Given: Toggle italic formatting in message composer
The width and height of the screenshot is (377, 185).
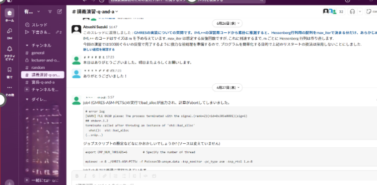Looking at the screenshot, I should (85, 176).
